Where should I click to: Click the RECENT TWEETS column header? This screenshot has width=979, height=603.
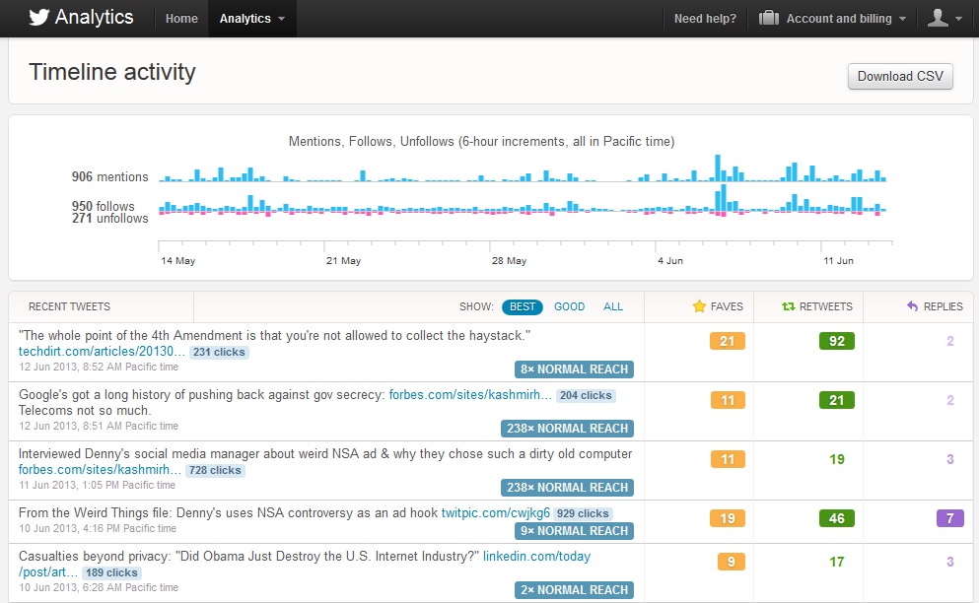point(69,306)
